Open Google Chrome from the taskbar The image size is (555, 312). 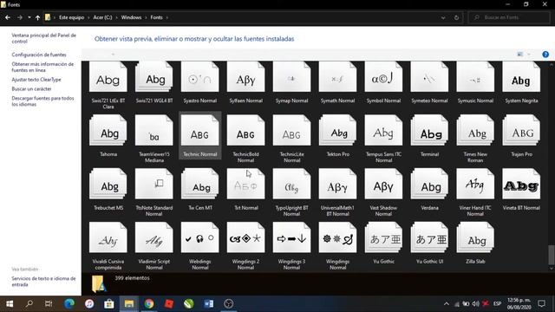coord(149,303)
